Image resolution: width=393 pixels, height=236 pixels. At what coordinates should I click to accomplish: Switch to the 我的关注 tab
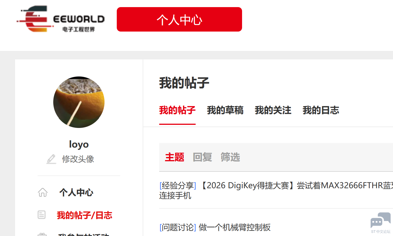tap(273, 110)
